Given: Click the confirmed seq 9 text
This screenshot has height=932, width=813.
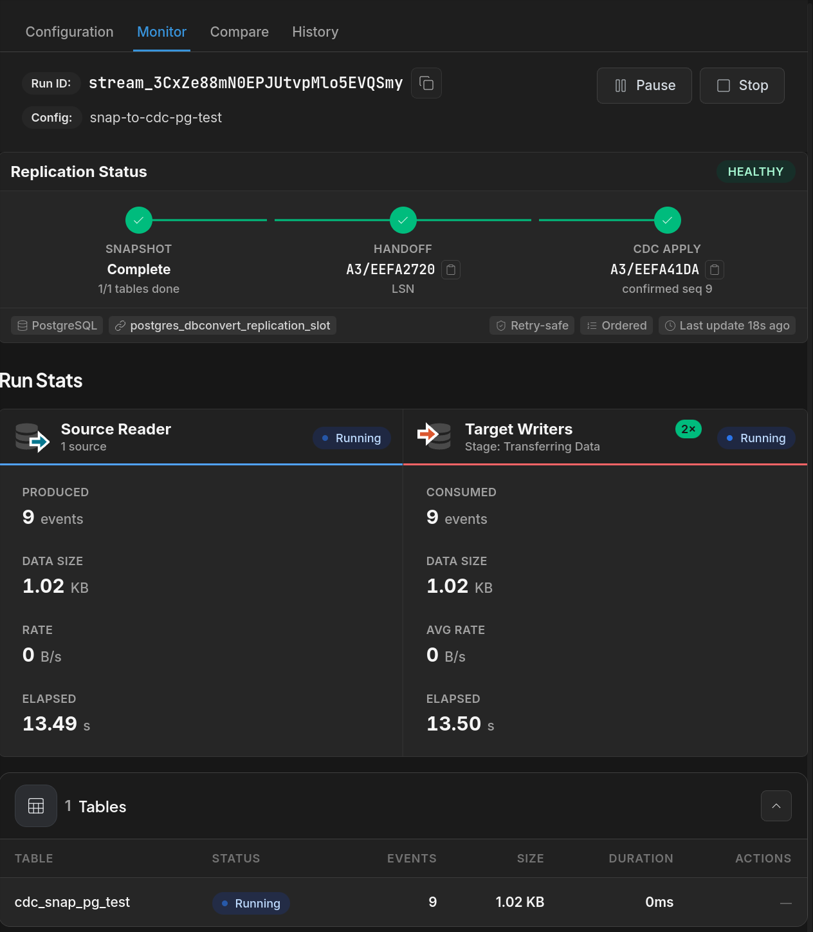Looking at the screenshot, I should click(667, 289).
